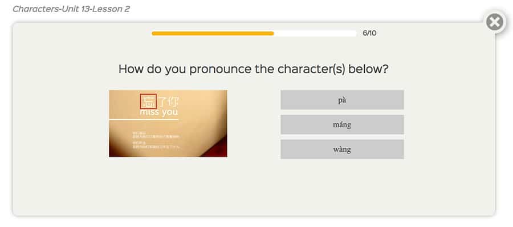Image resolution: width=513 pixels, height=227 pixels.
Task: Click the question text about pronunciation
Action: click(253, 69)
